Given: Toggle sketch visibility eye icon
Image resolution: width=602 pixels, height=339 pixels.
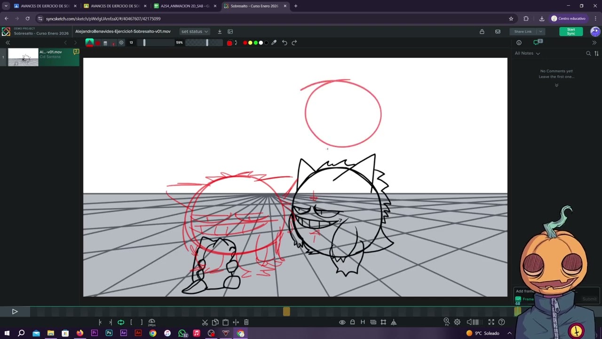Looking at the screenshot, I should point(342,322).
